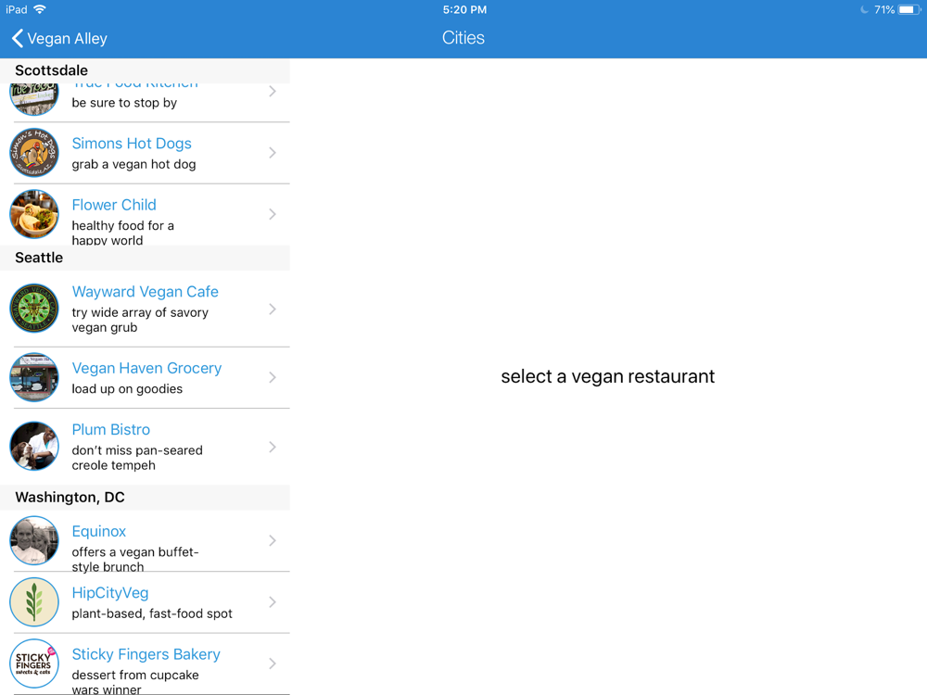927x695 pixels.
Task: Open the Simons Hot Dogs link
Action: tap(132, 144)
